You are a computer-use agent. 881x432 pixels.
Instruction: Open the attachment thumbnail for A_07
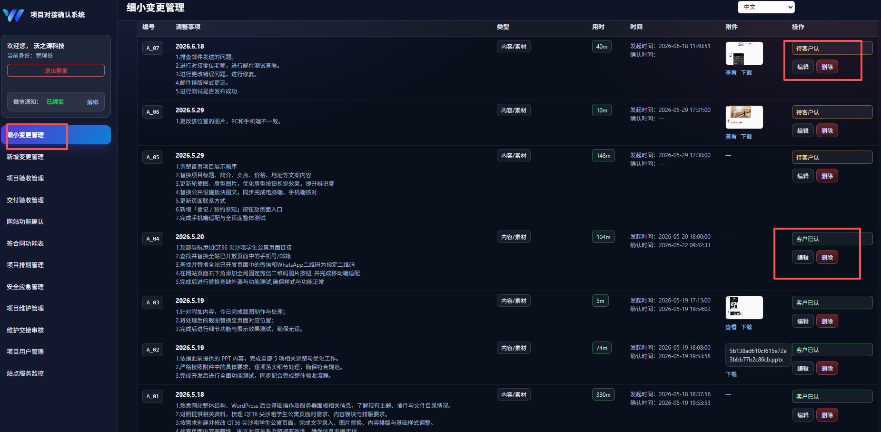(744, 53)
